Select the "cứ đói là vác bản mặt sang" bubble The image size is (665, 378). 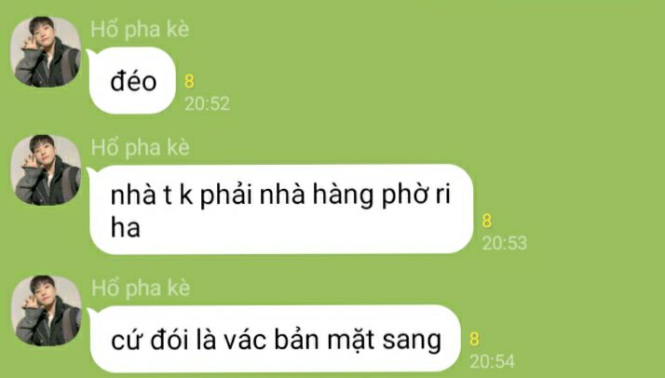275,339
